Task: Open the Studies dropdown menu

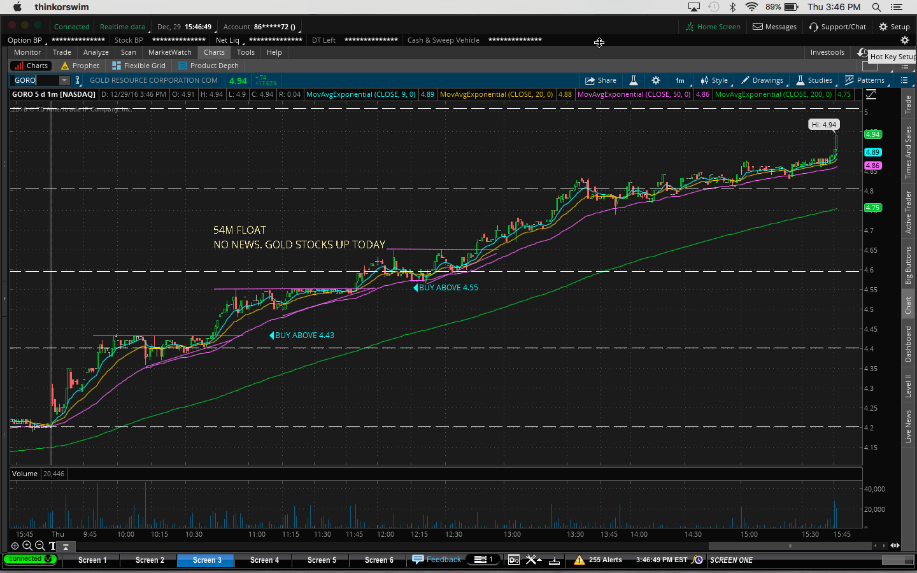Action: tap(814, 80)
